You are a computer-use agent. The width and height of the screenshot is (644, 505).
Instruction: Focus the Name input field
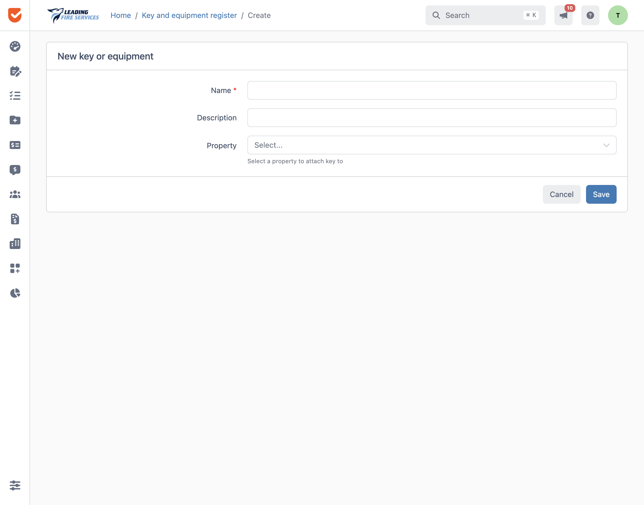432,91
